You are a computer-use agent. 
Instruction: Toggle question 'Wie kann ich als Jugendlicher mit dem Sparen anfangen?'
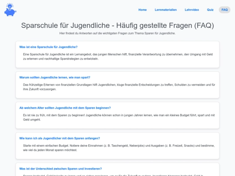click(x=60, y=138)
